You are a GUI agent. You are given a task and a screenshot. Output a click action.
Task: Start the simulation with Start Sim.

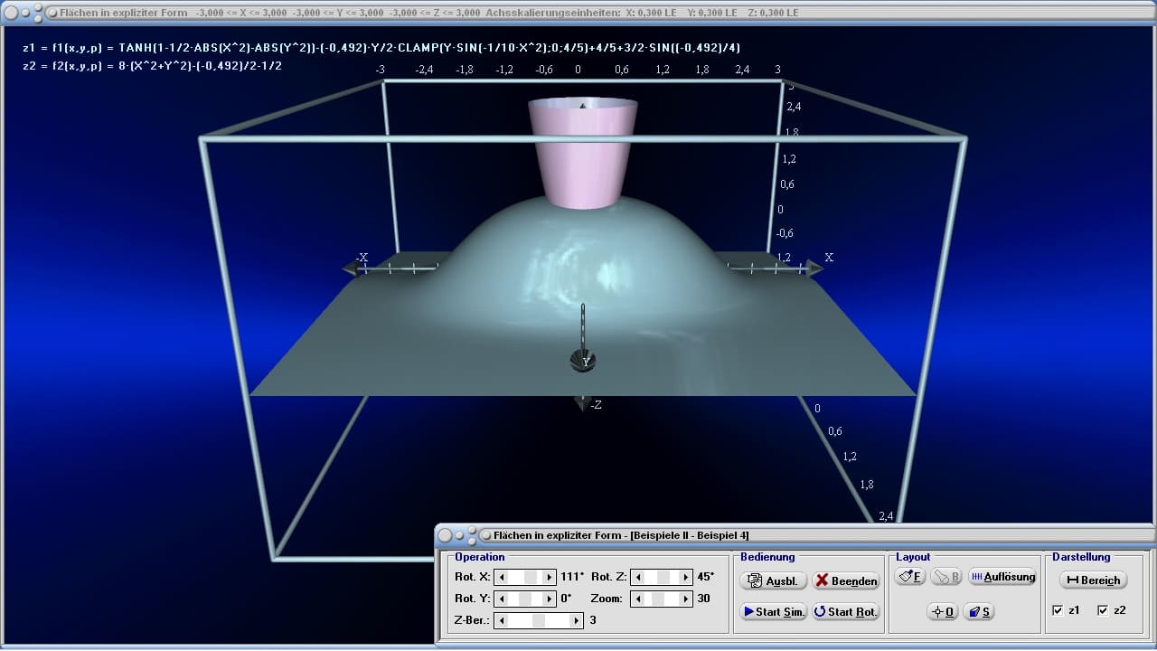click(773, 612)
